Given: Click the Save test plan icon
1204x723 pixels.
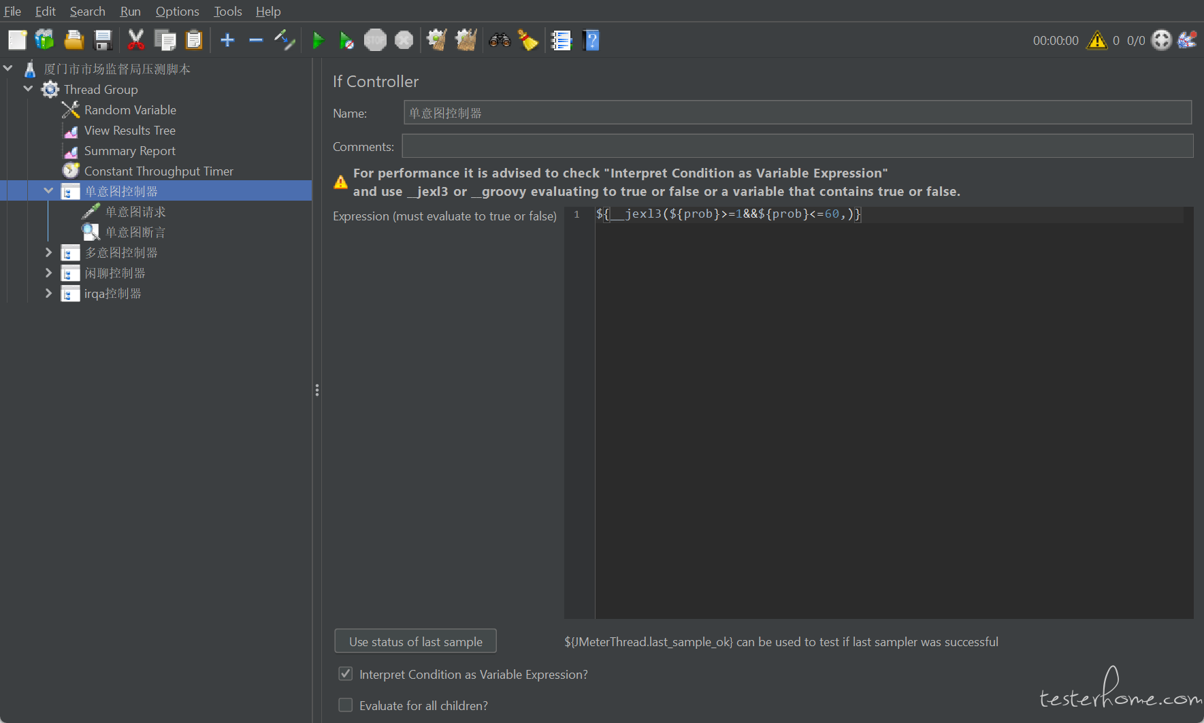Looking at the screenshot, I should [103, 41].
